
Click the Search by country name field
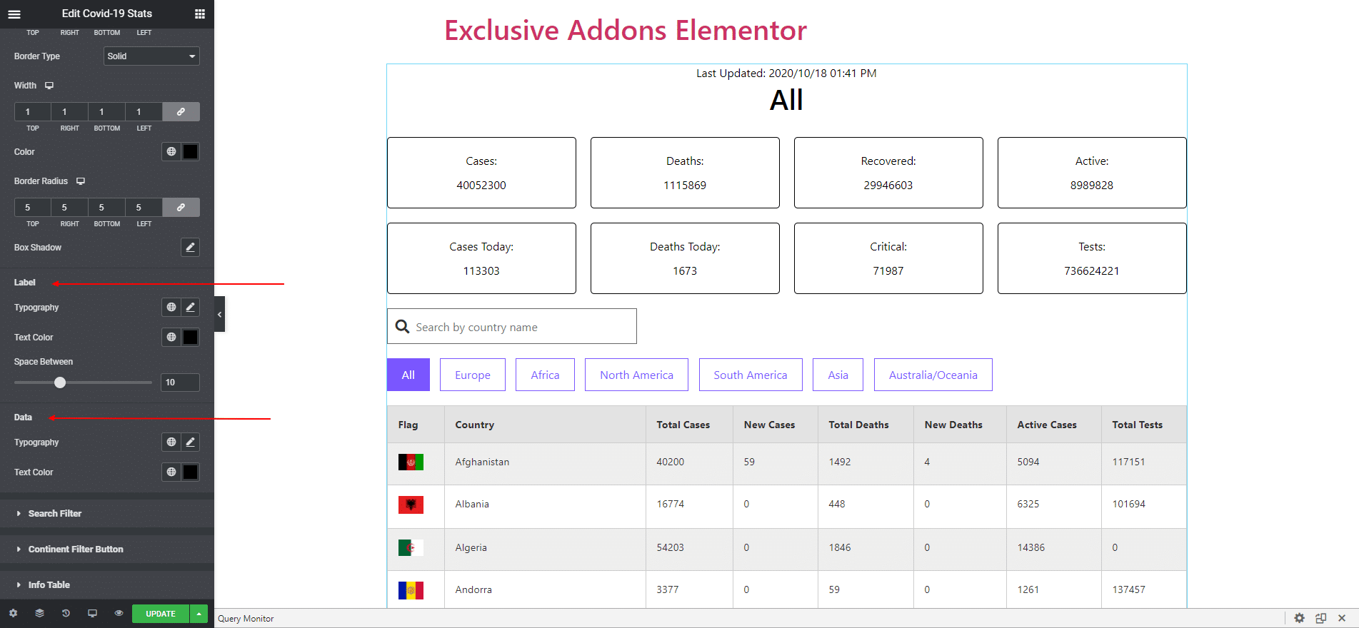click(512, 326)
